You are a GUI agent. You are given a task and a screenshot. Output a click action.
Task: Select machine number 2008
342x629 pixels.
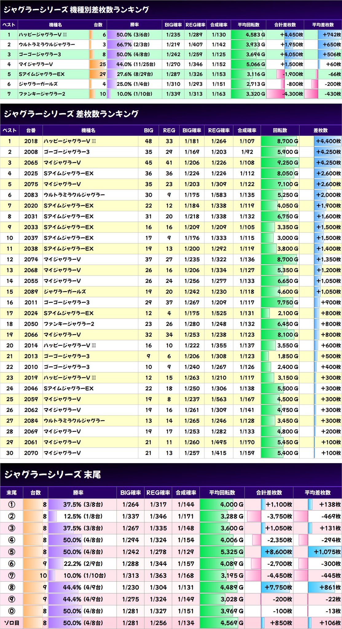[31, 152]
